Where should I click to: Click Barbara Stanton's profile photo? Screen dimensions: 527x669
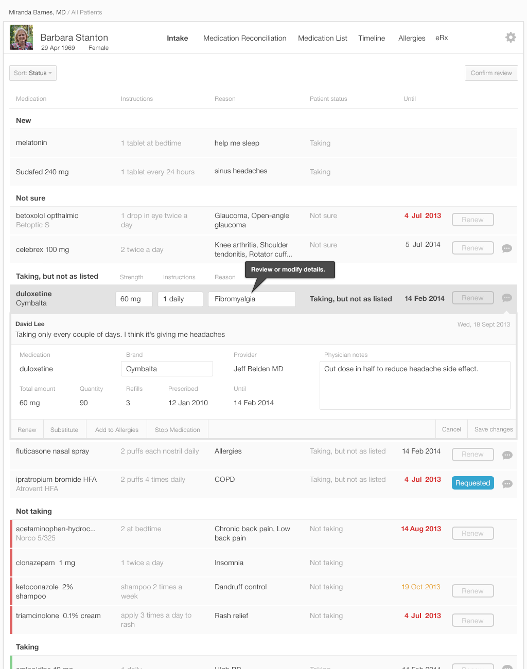coord(21,38)
